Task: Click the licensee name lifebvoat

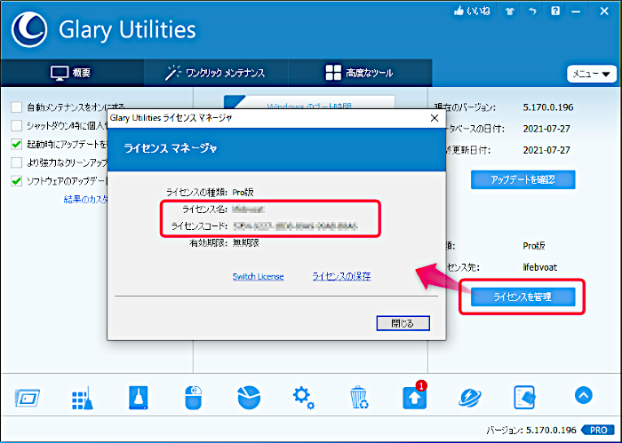Action: click(540, 267)
